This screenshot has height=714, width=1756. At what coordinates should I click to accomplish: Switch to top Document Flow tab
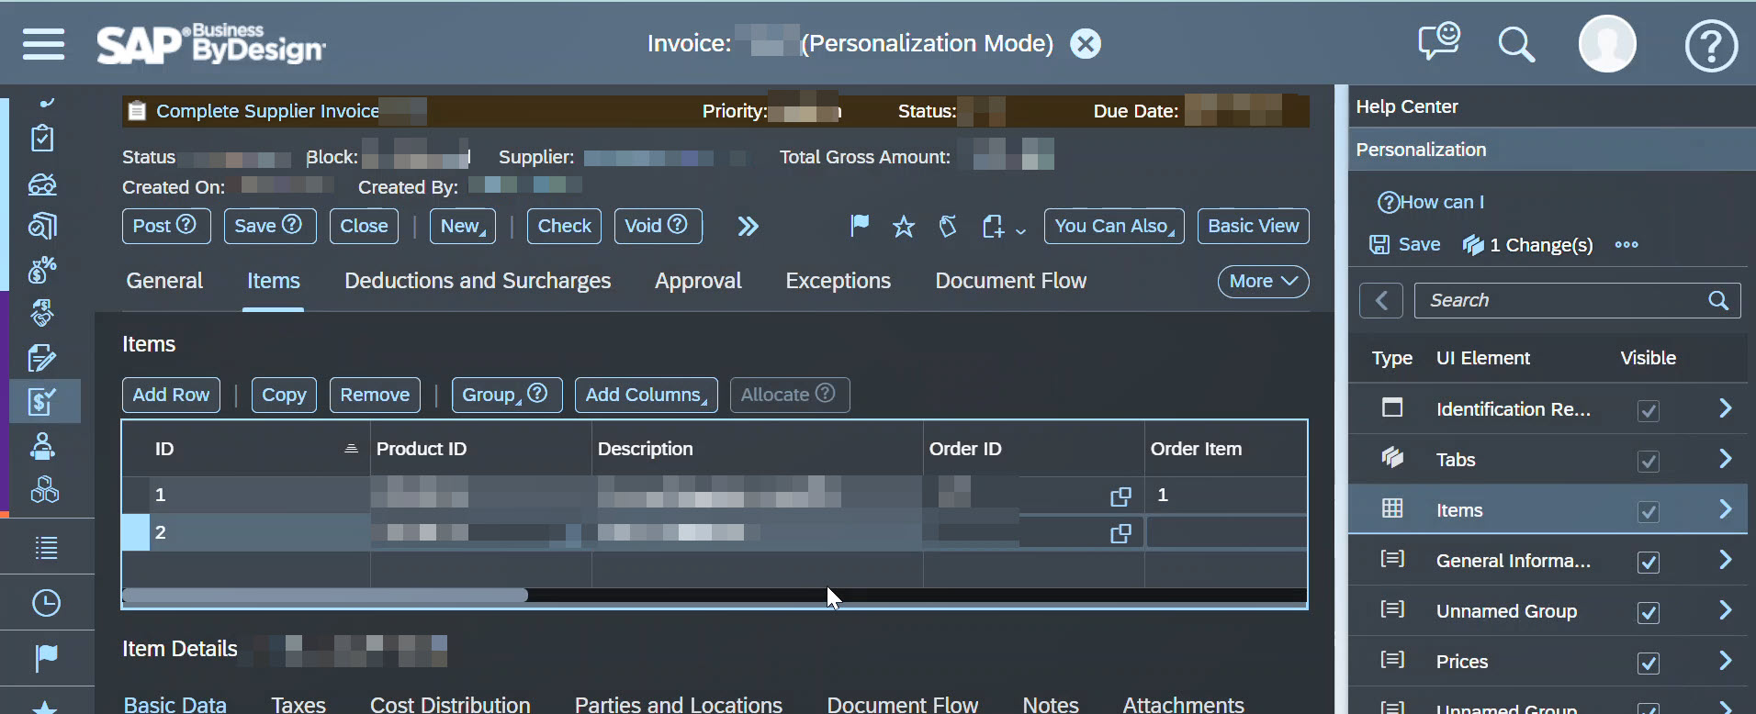[x=1010, y=281]
